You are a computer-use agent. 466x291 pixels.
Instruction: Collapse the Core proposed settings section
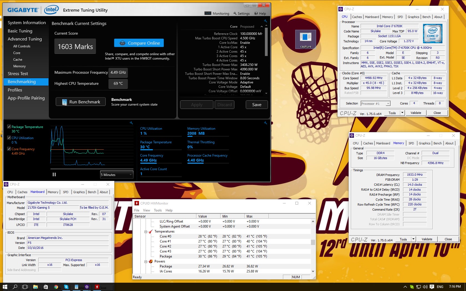click(x=261, y=27)
